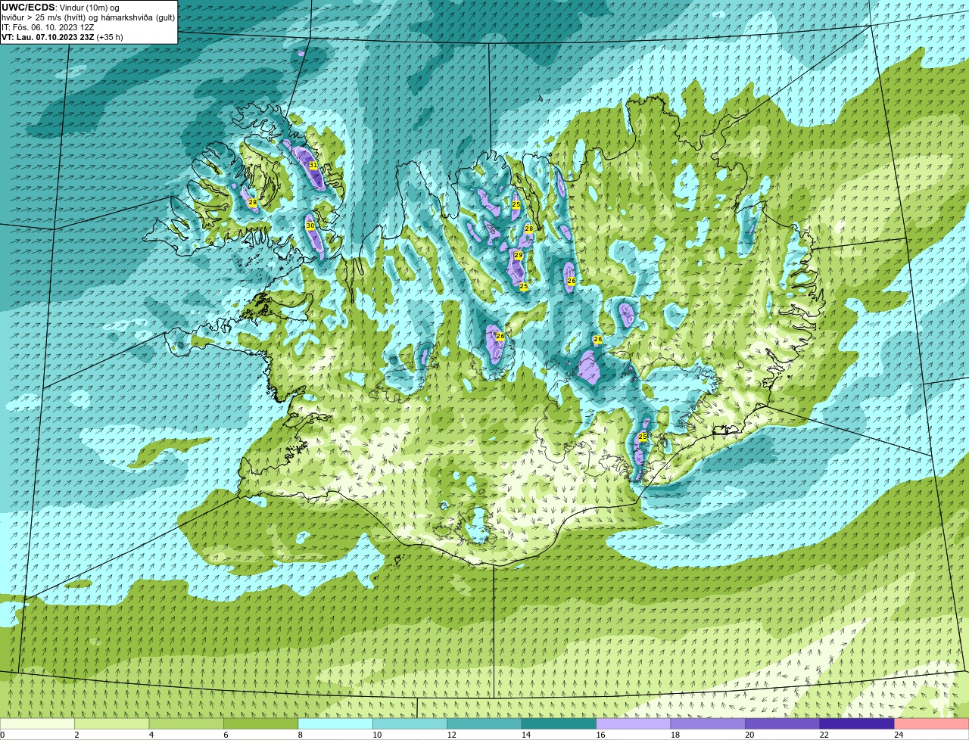Click the legend scale number 4
Image resolution: width=969 pixels, height=740 pixels.
(x=151, y=735)
